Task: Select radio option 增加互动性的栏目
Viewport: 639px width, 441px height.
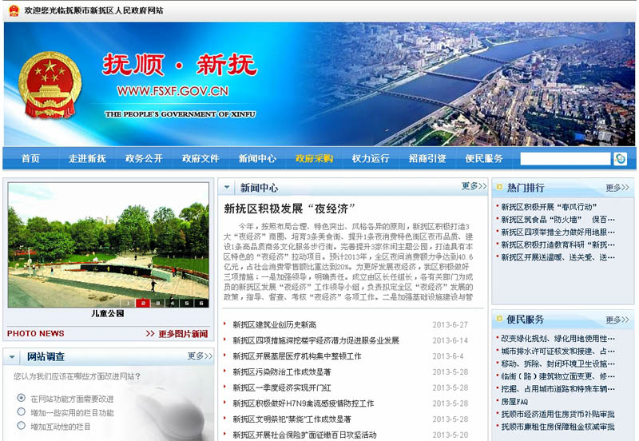Action: 22,427
